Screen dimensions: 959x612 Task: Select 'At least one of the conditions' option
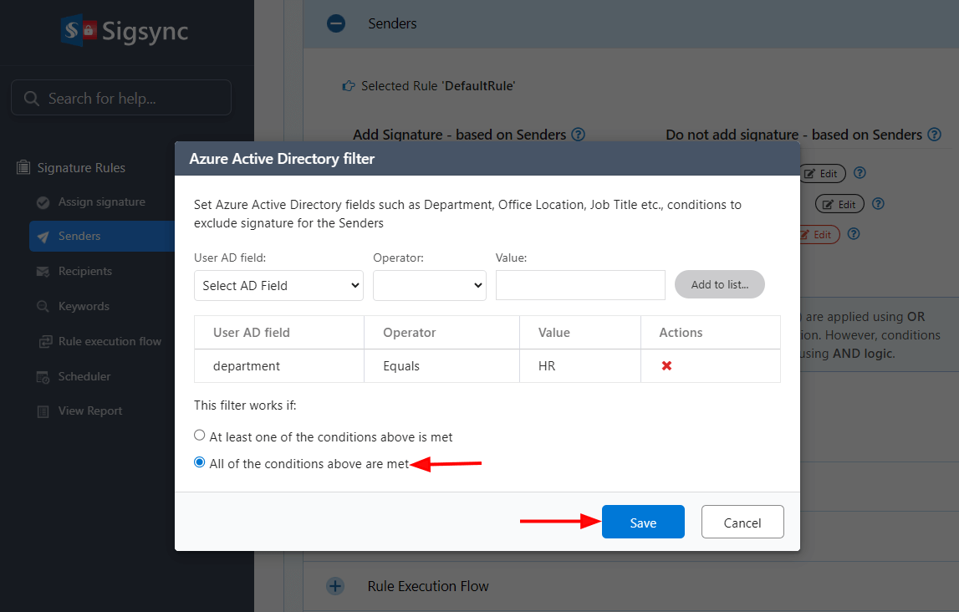(x=200, y=436)
